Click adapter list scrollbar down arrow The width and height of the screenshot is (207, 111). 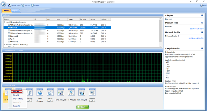(160, 46)
